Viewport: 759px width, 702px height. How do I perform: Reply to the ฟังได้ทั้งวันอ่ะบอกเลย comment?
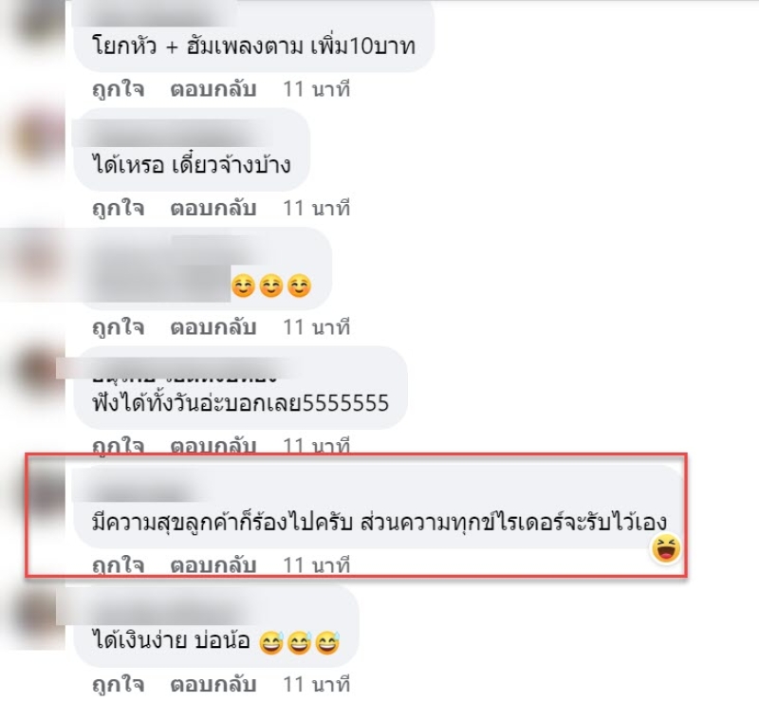click(x=213, y=446)
